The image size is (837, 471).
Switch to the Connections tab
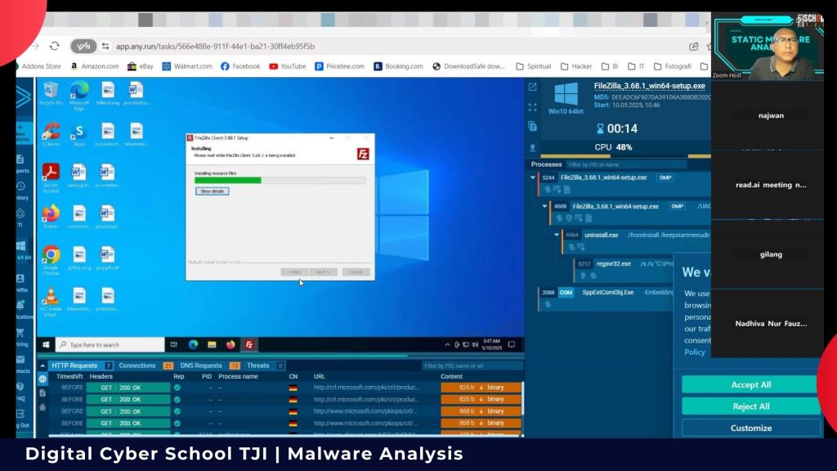[137, 365]
